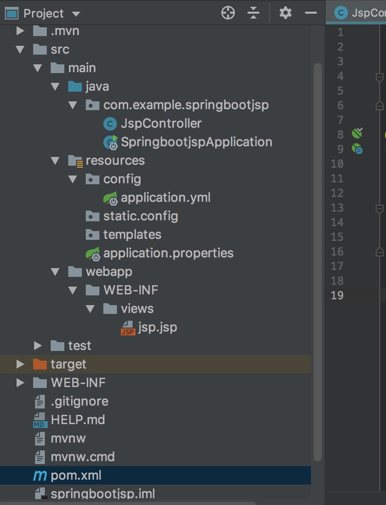Select SpringbootjspApplication in the tree
Screen dimensions: 386x505
(x=196, y=142)
